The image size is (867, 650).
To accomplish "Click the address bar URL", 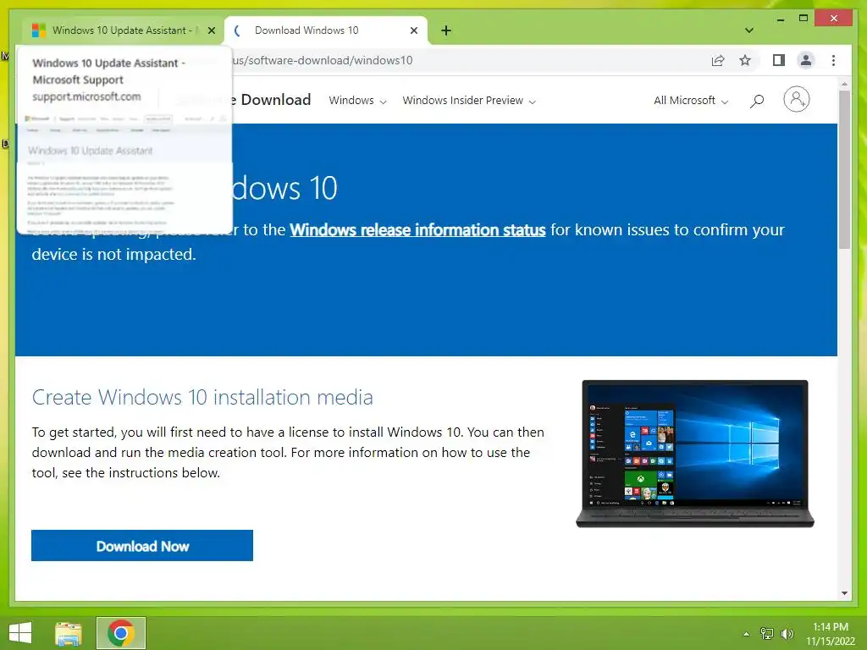I will click(x=323, y=60).
